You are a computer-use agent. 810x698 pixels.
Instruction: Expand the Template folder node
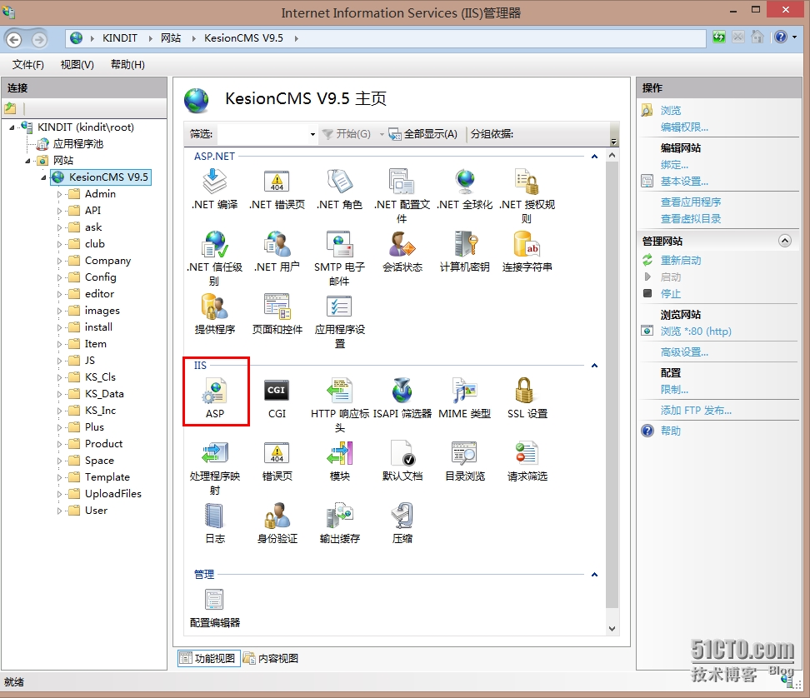[59, 477]
